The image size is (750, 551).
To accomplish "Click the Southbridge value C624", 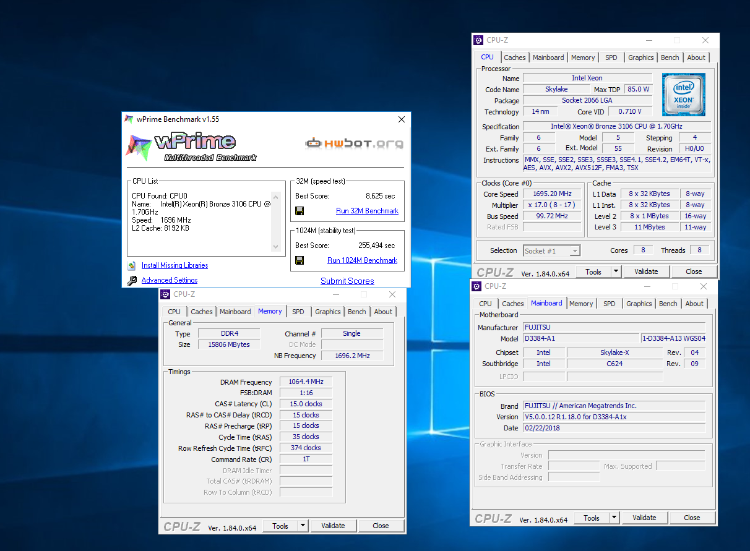I will [x=614, y=364].
